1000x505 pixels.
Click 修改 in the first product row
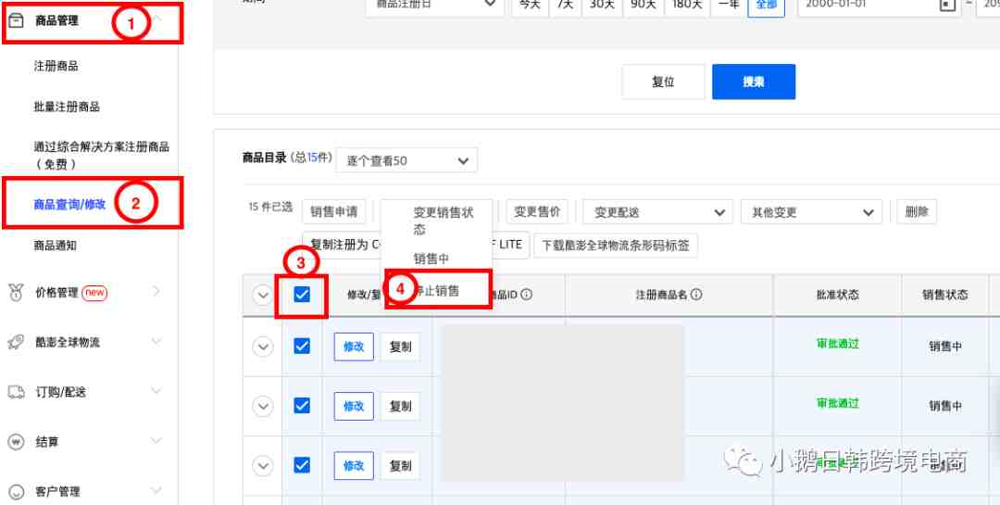pyautogui.click(x=354, y=347)
